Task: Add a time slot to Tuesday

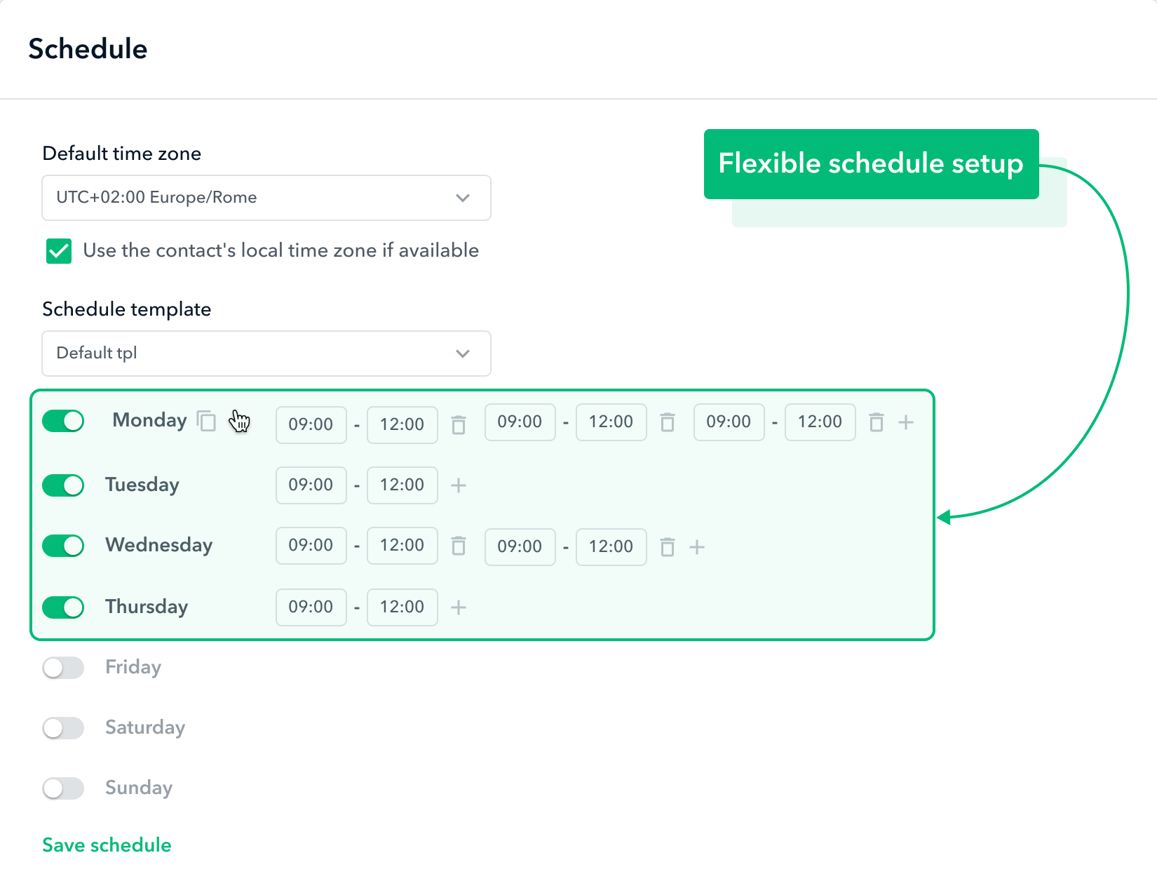Action: [x=459, y=485]
